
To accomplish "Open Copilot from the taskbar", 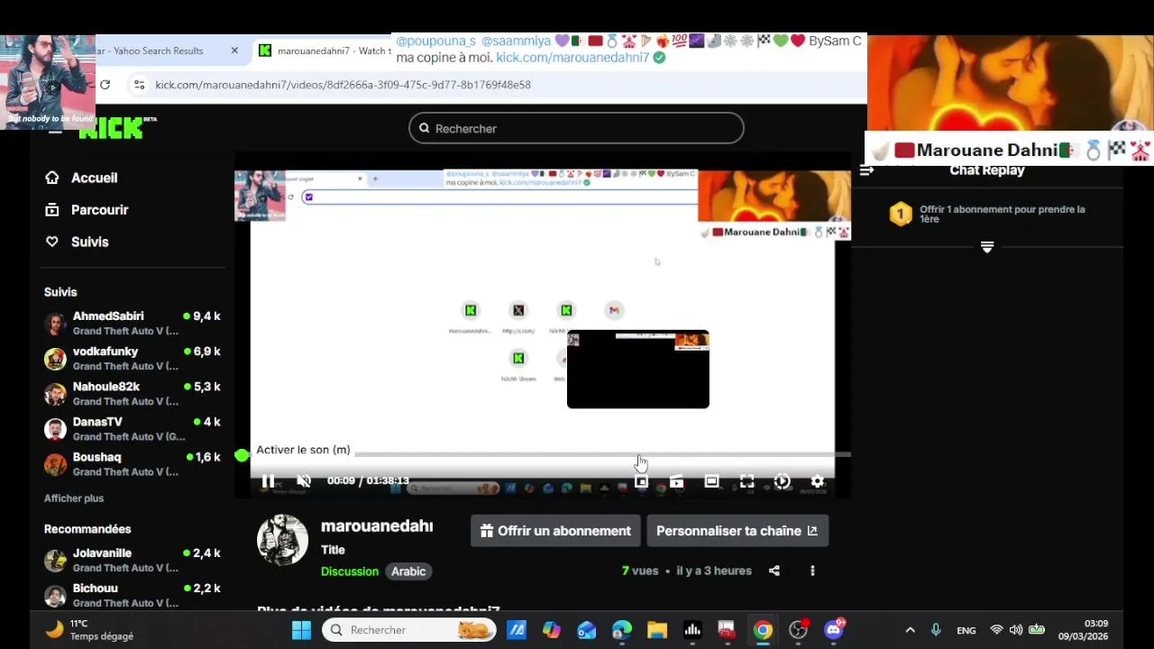I will click(x=552, y=630).
